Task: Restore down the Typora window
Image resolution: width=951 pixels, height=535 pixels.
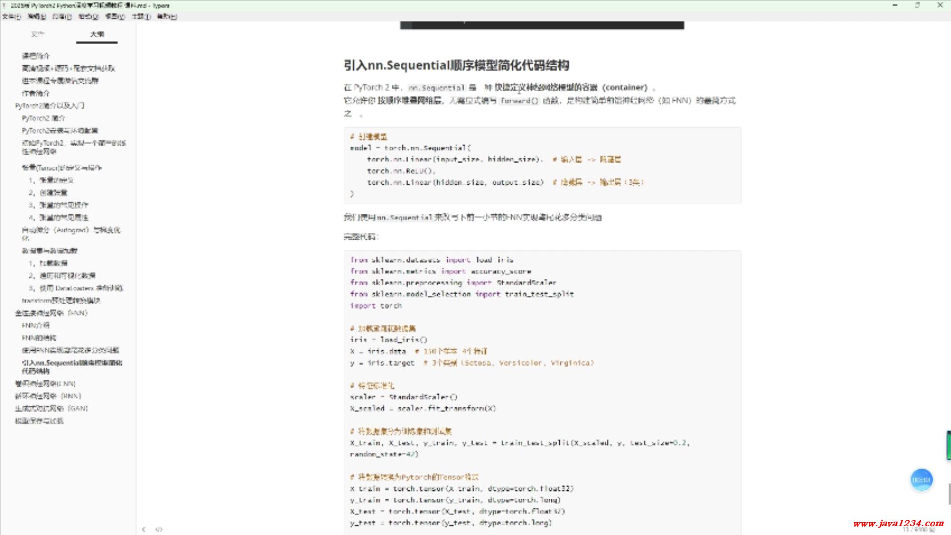Action: pos(917,5)
